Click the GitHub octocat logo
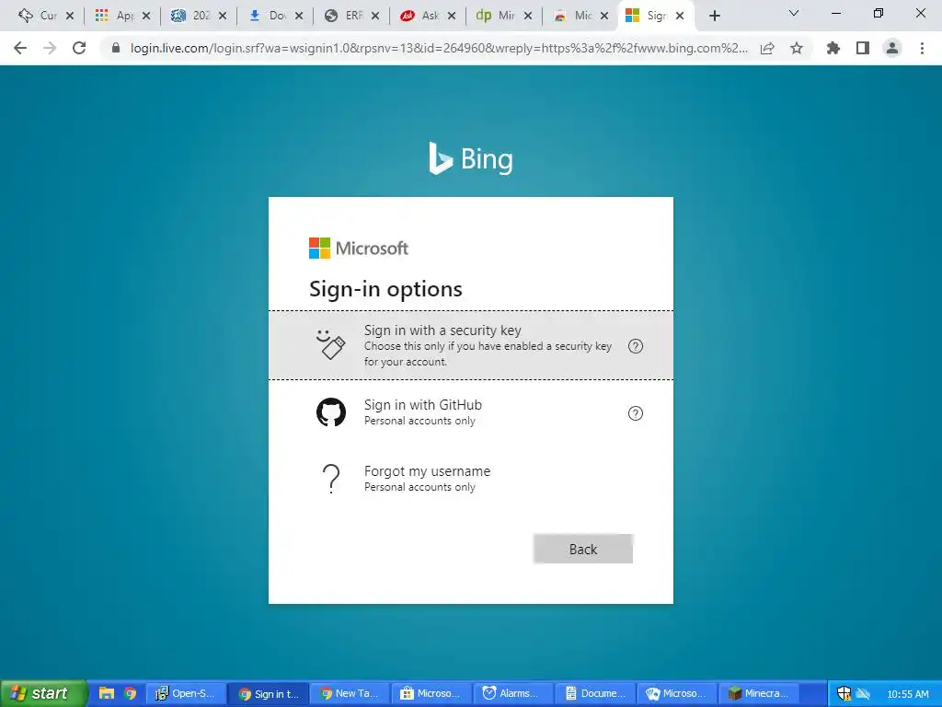 (331, 412)
